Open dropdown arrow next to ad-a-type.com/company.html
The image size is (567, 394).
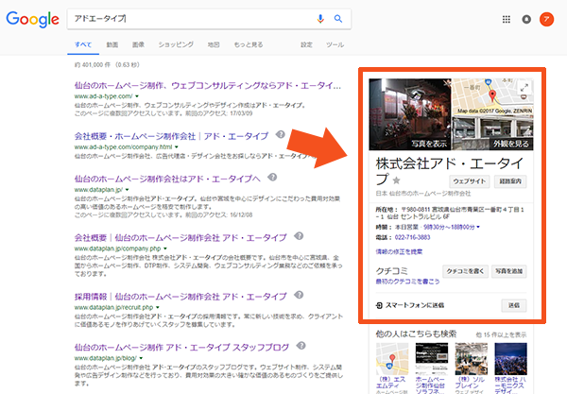(177, 147)
